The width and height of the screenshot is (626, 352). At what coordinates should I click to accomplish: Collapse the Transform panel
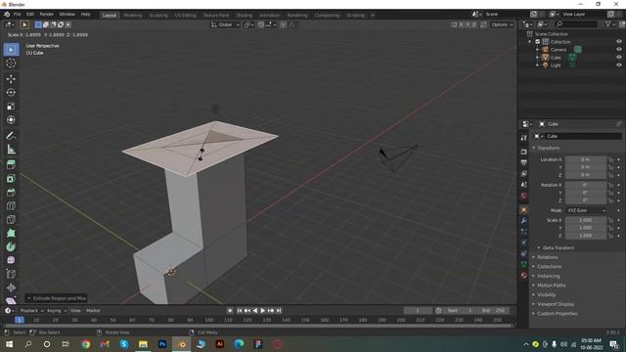pyautogui.click(x=548, y=148)
